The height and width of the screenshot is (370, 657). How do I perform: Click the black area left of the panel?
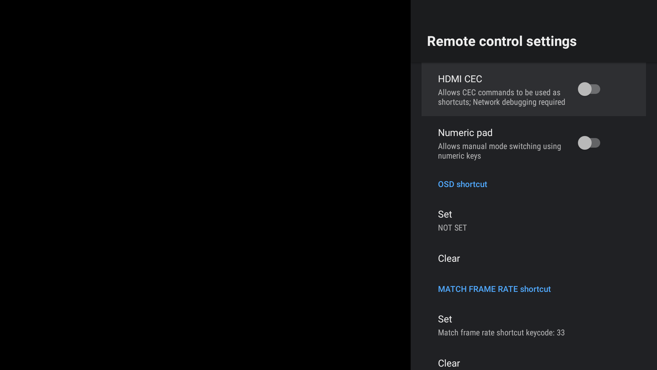pyautogui.click(x=205, y=185)
